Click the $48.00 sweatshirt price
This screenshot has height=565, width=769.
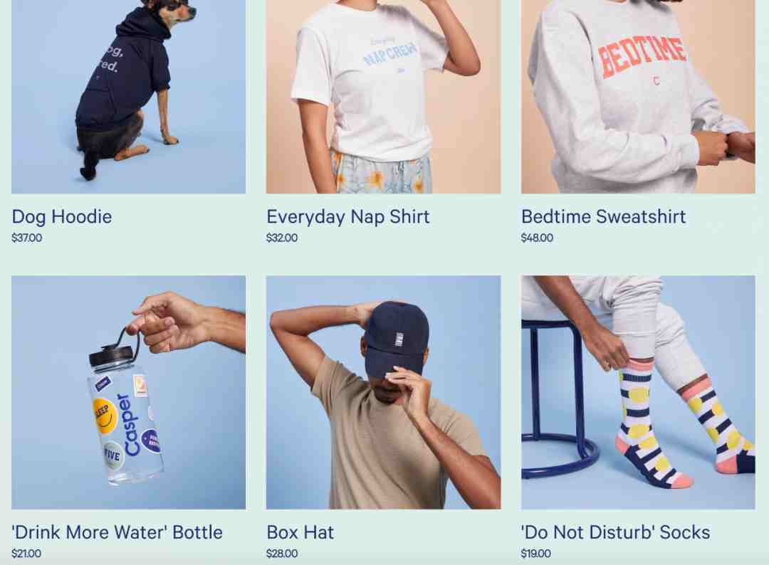[537, 238]
